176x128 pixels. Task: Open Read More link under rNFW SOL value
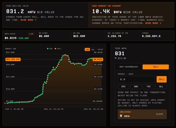click(28, 20)
